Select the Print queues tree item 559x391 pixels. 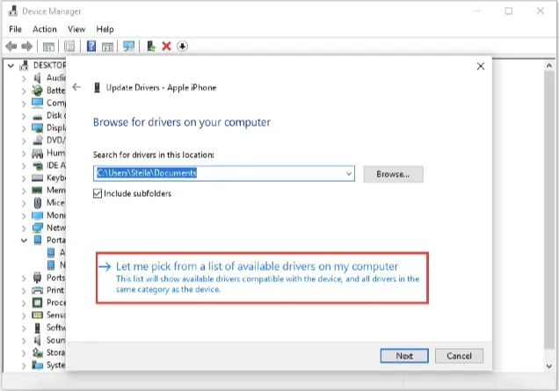(x=55, y=290)
